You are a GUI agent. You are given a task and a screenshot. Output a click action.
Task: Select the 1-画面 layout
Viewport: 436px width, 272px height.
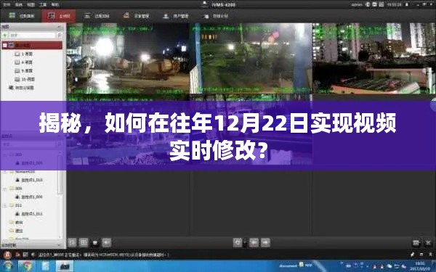(x=24, y=54)
